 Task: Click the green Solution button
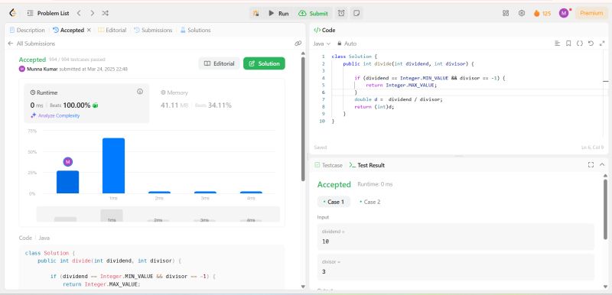click(x=264, y=63)
